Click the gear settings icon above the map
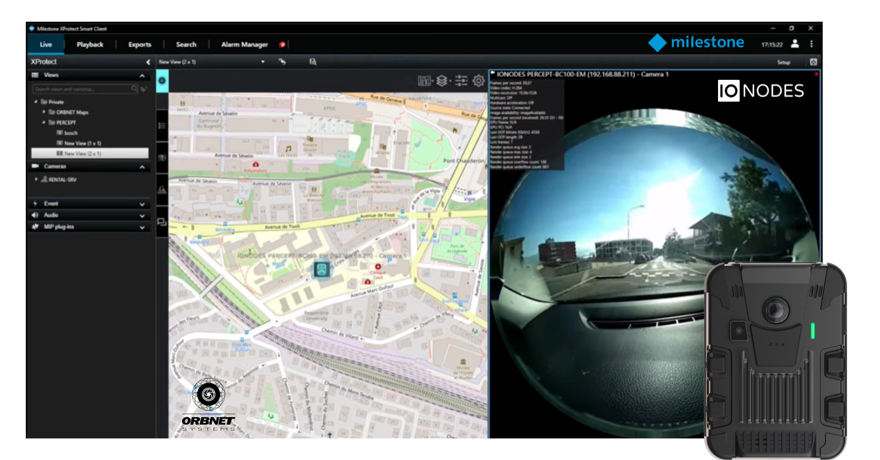 478,80
